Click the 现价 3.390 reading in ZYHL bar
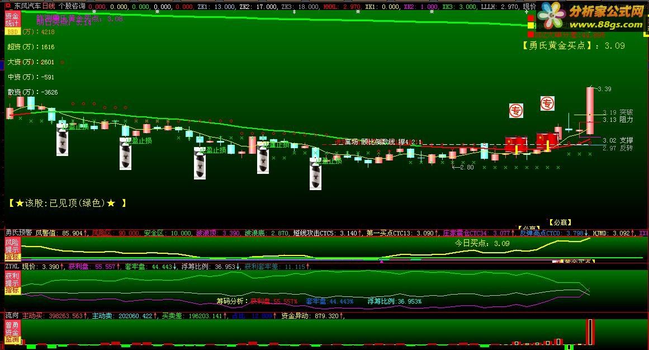The image size is (649, 350). click(43, 266)
